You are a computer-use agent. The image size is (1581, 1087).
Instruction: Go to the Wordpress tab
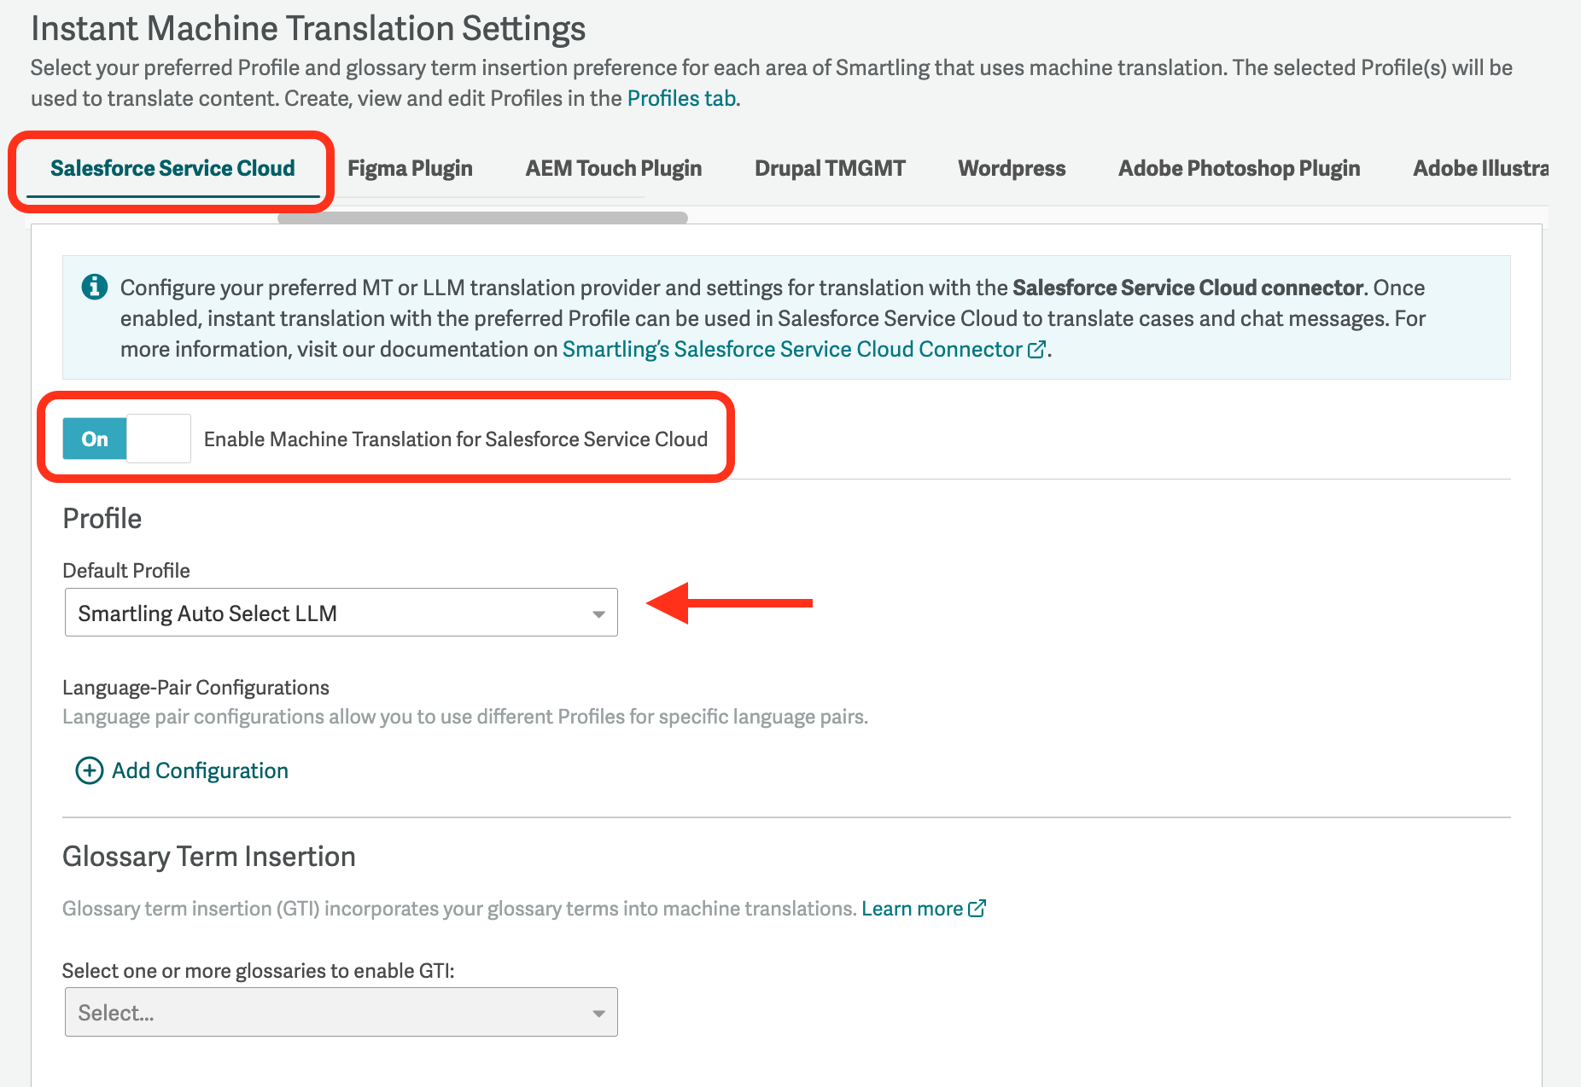tap(1012, 169)
